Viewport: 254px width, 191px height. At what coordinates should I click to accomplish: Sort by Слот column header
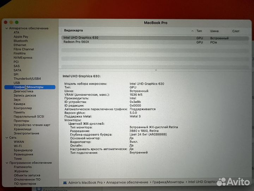pyautogui.click(x=236, y=31)
